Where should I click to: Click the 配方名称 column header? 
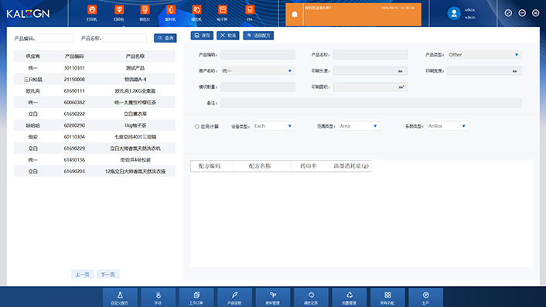coord(260,166)
